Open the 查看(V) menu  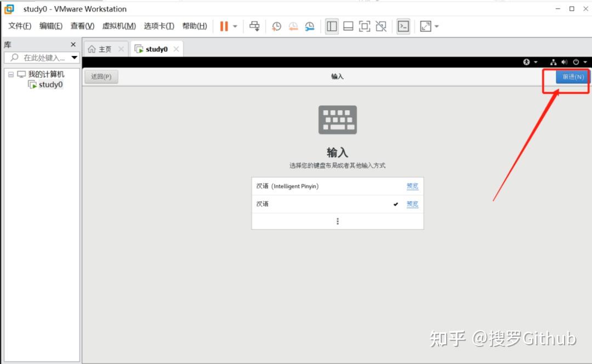[x=82, y=26]
